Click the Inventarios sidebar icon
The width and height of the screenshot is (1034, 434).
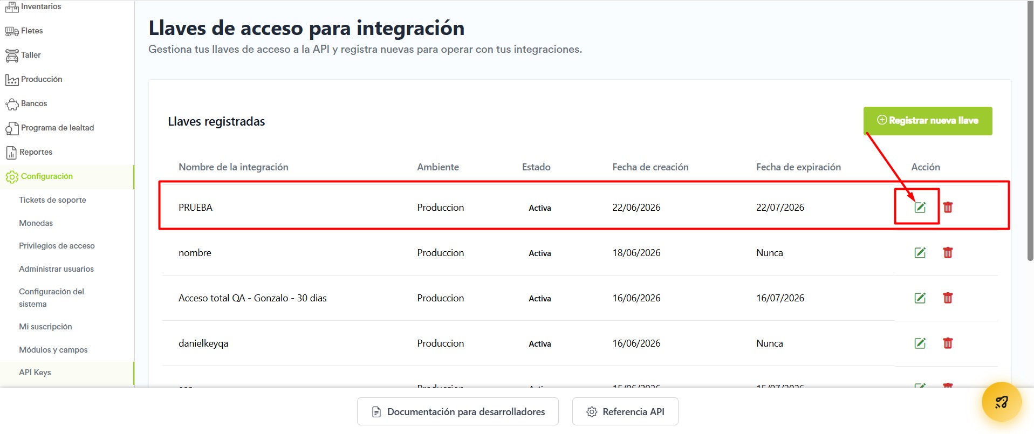pos(11,7)
